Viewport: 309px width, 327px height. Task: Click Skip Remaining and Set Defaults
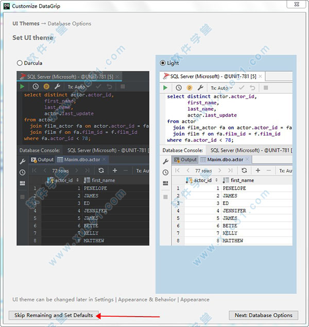tap(54, 315)
